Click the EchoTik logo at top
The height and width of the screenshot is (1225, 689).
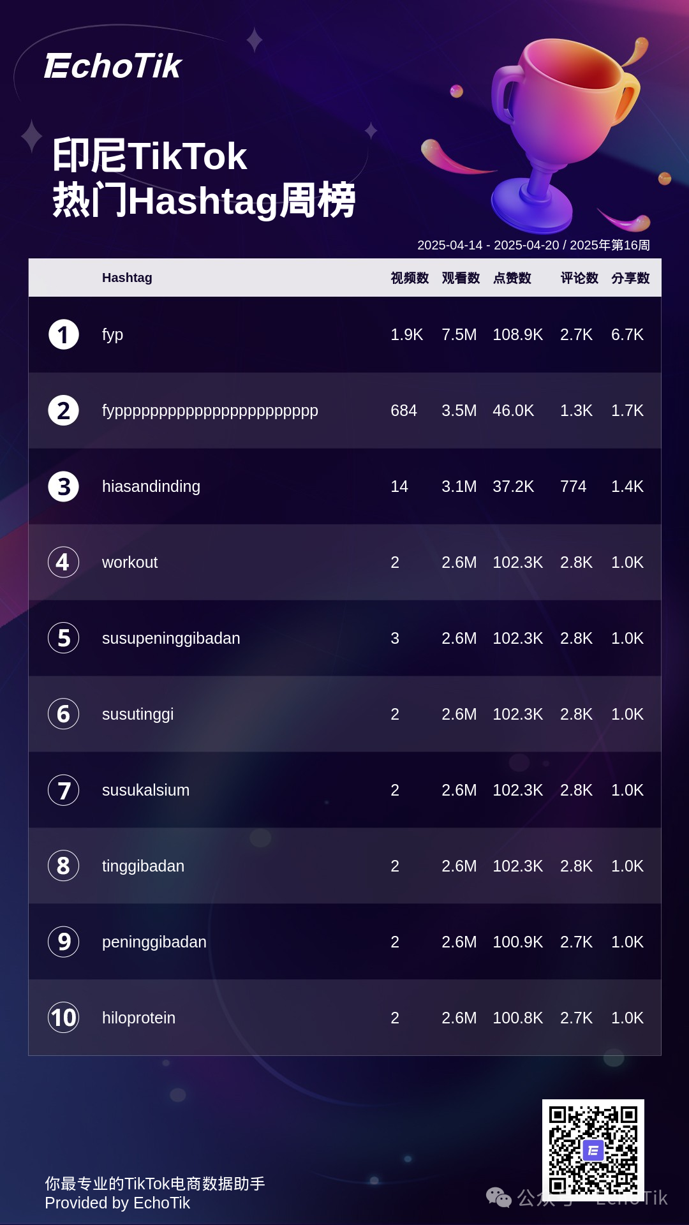[x=113, y=66]
